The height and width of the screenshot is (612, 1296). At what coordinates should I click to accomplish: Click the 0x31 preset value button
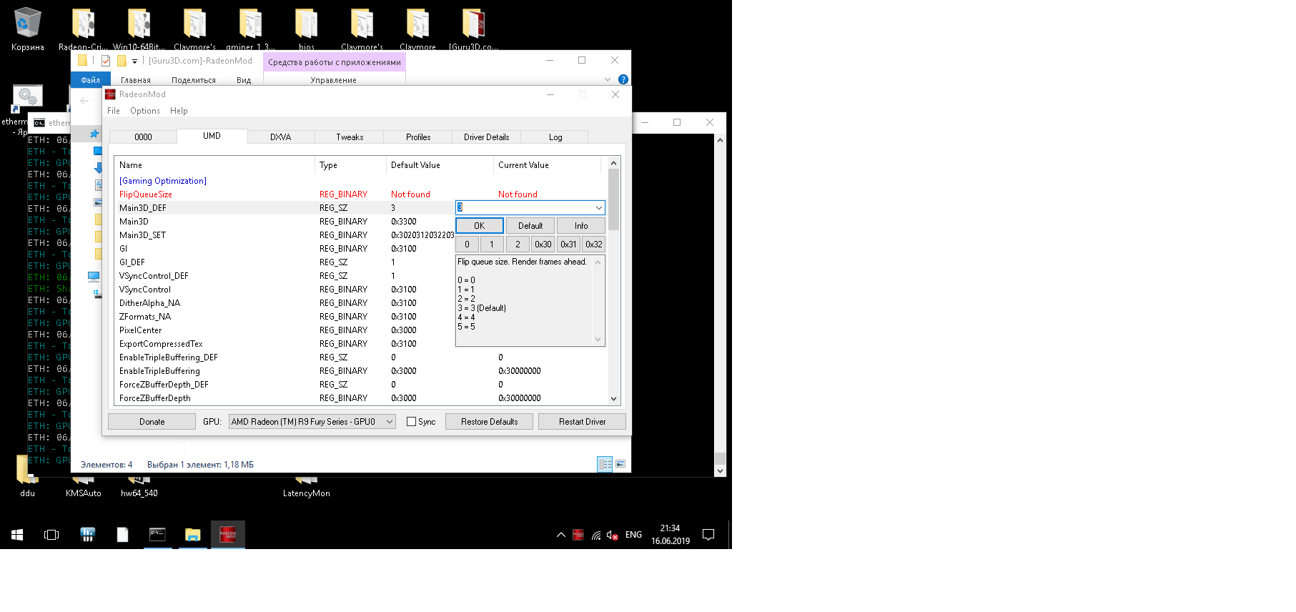tap(568, 245)
